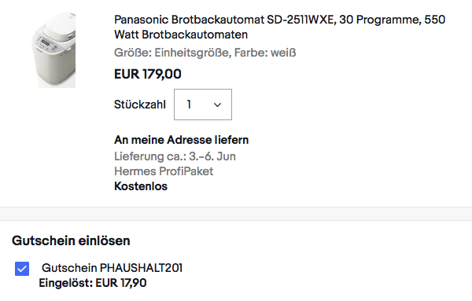Viewport: 472px width, 301px height.
Task: Click the 'Farbe: weiß' color attribute text
Action: [265, 53]
